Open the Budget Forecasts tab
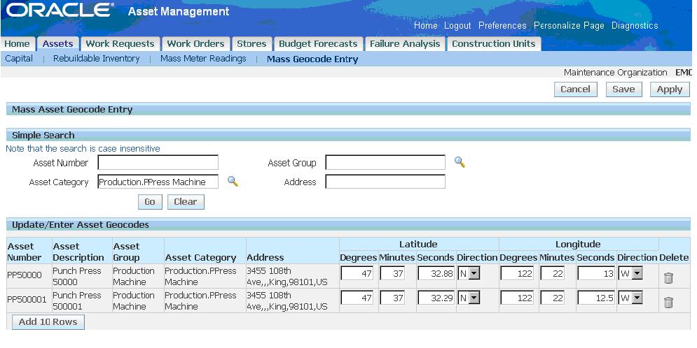697x348 pixels. click(x=318, y=44)
